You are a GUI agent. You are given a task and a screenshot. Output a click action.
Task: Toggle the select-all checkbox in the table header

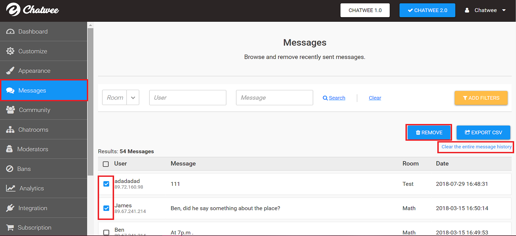point(106,164)
